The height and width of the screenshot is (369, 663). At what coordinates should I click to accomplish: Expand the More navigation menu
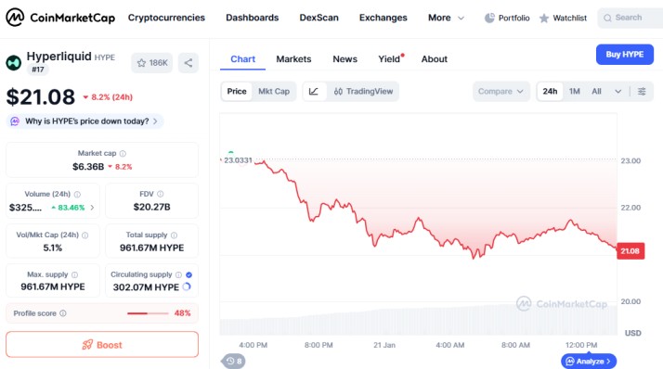click(446, 18)
